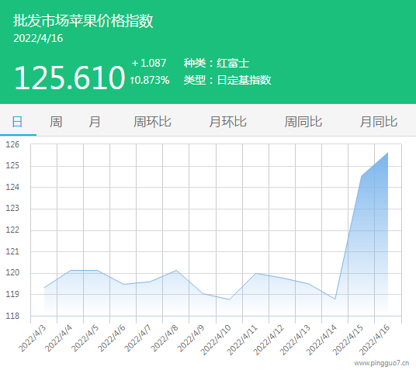Viewport: 416px width, 370px height.
Task: Open the 月 monthly tab
Action: click(95, 122)
